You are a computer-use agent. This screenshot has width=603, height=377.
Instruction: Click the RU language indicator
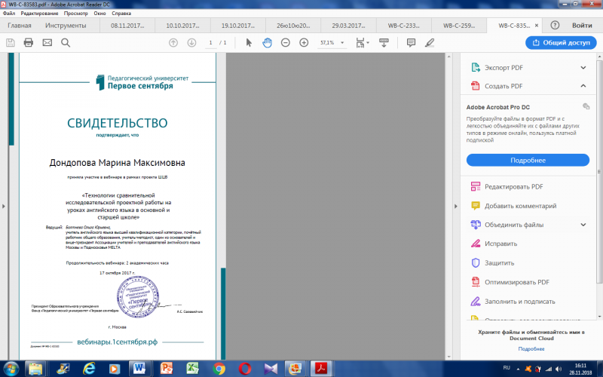click(x=507, y=368)
